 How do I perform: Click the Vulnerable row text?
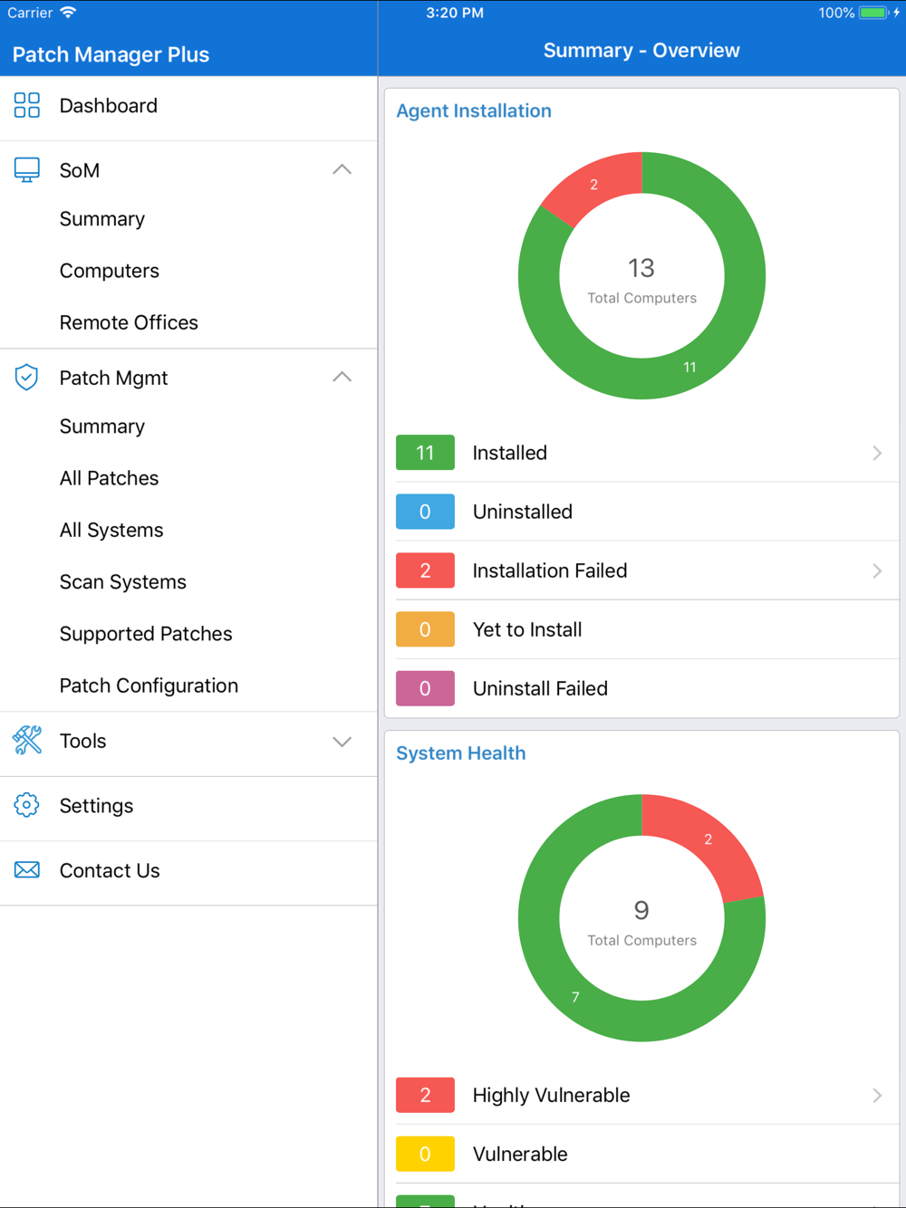coord(520,1155)
